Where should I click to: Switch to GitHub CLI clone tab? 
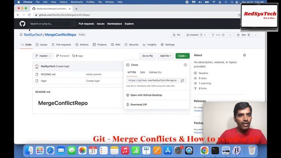155,72
